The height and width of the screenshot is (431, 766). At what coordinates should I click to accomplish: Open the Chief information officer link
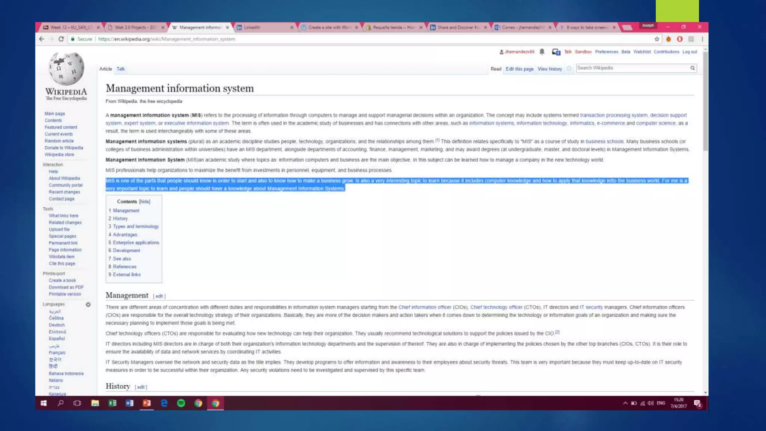point(425,307)
